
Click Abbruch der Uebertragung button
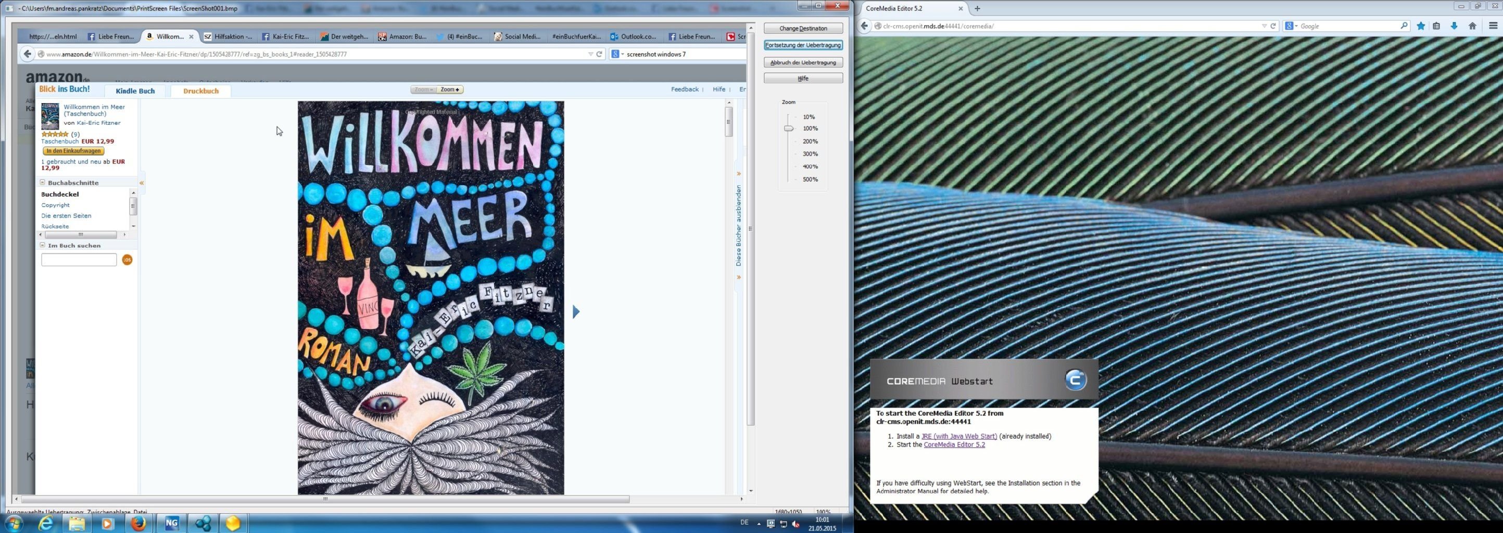click(803, 62)
